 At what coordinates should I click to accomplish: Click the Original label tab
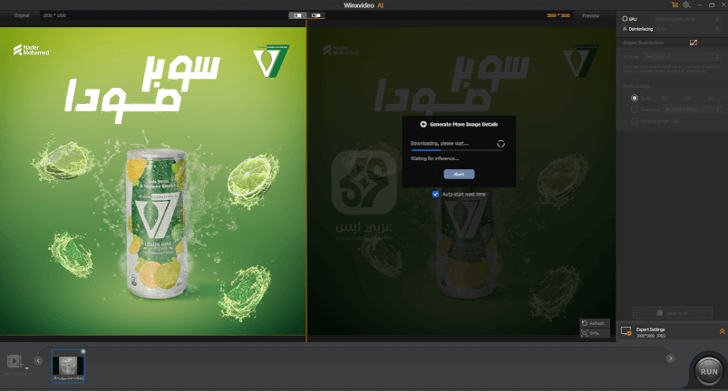coord(22,15)
